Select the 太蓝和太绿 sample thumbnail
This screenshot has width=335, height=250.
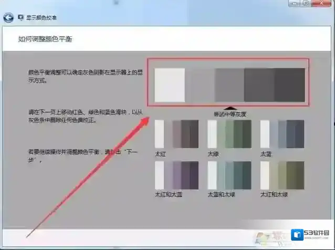click(229, 175)
